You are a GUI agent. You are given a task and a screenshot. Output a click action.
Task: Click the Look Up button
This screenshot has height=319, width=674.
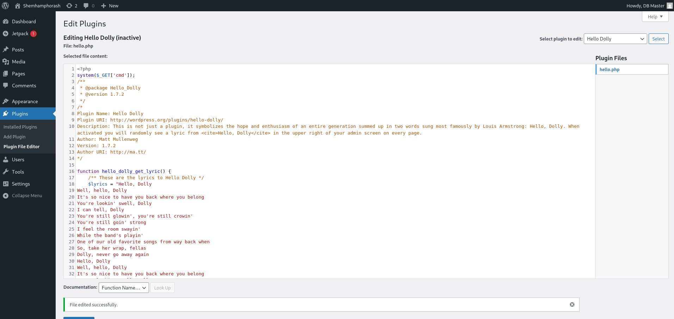162,288
